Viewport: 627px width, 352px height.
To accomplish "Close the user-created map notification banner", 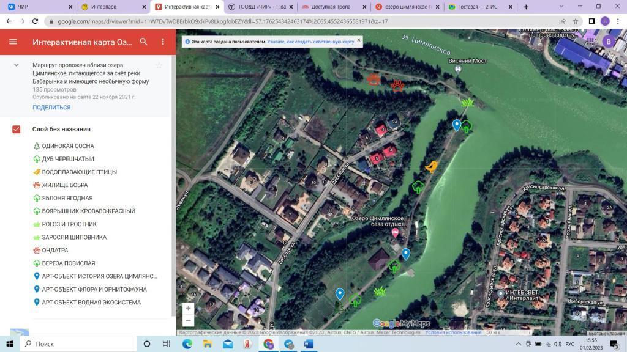I will 359,40.
